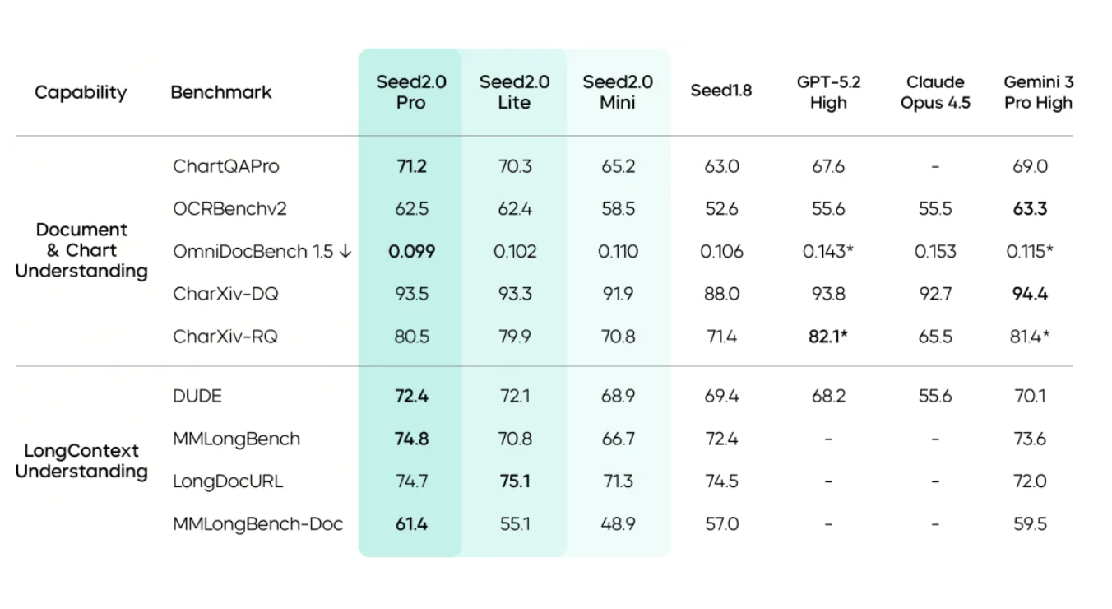Click the bold 0.099 OmniDocBench score
The height and width of the screenshot is (609, 1112).
tap(411, 251)
